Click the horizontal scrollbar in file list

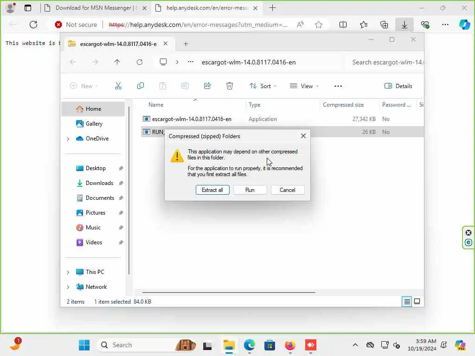pyautogui.click(x=229, y=292)
